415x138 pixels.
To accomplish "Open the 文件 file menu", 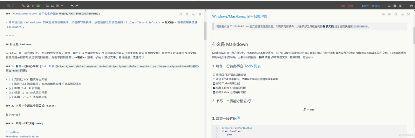I will (x=365, y=6).
